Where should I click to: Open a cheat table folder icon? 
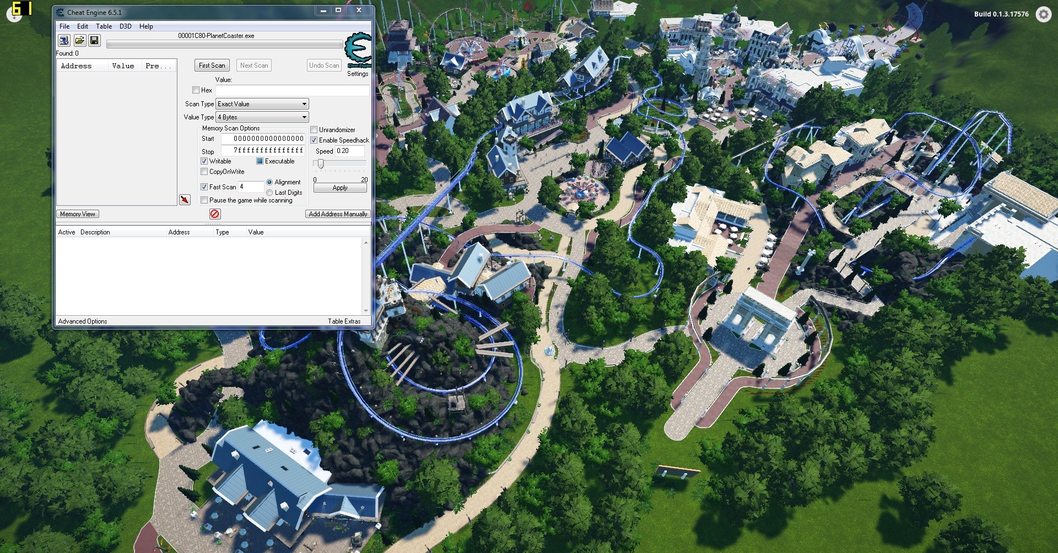(79, 40)
